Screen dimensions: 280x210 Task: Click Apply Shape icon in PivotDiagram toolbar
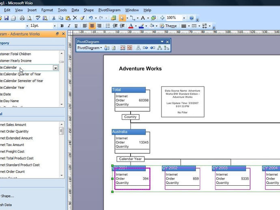[x=107, y=48]
